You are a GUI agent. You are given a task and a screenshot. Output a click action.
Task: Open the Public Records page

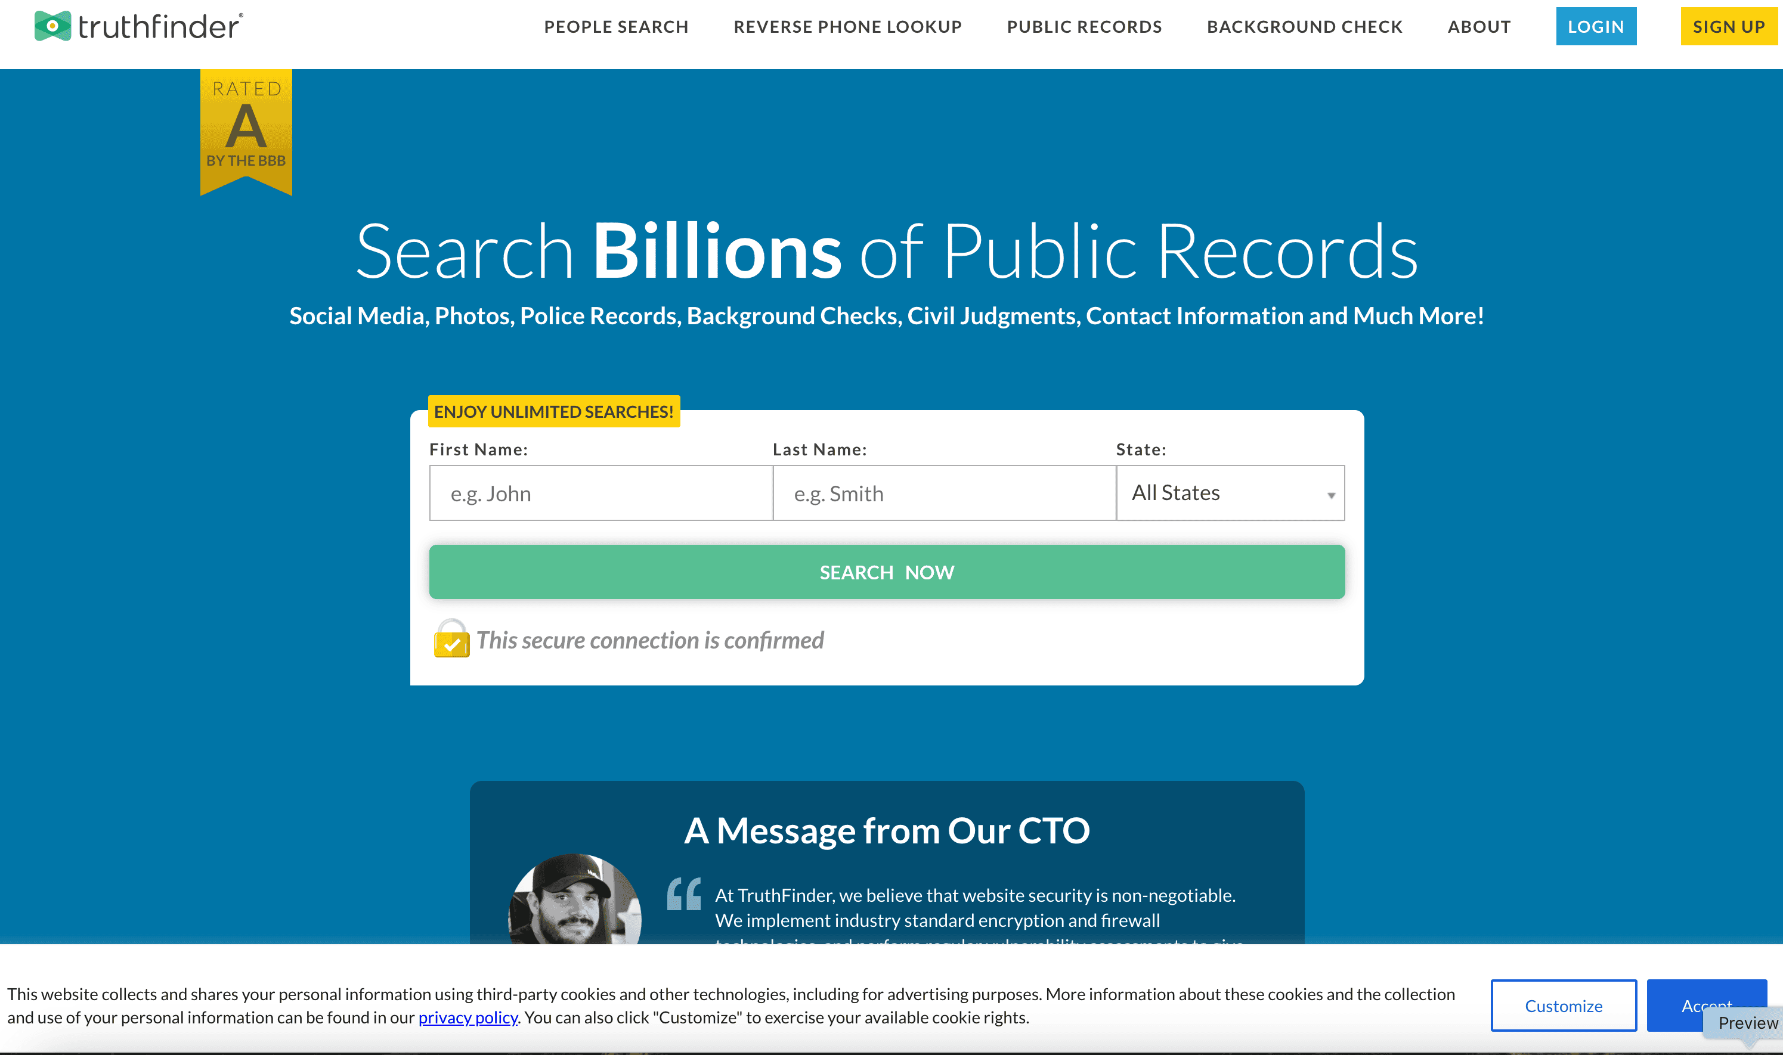point(1084,27)
